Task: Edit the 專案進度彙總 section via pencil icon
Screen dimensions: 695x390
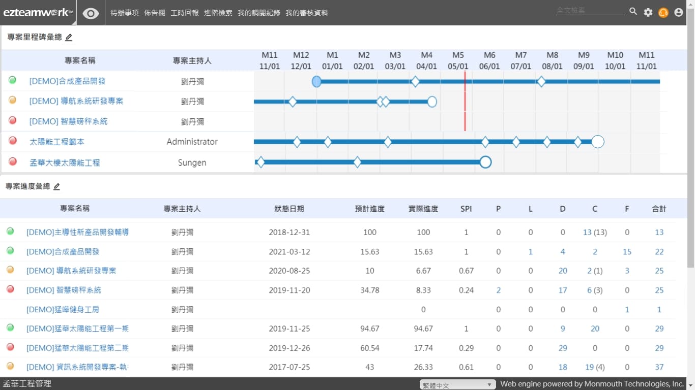Action: (57, 186)
